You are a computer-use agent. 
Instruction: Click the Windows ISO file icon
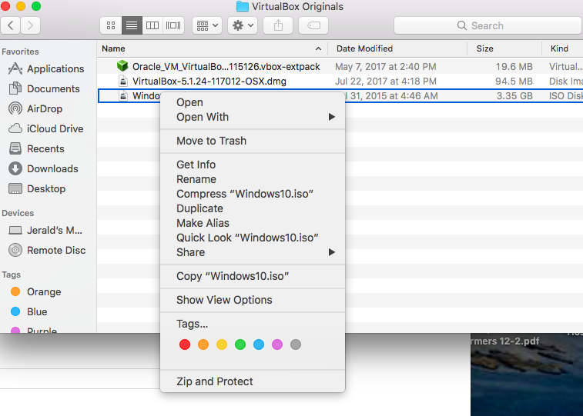click(123, 96)
